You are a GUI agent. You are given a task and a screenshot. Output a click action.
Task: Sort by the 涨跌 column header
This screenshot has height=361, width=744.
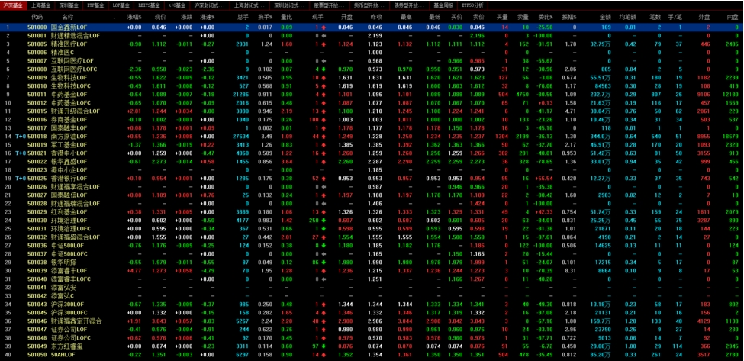[186, 18]
